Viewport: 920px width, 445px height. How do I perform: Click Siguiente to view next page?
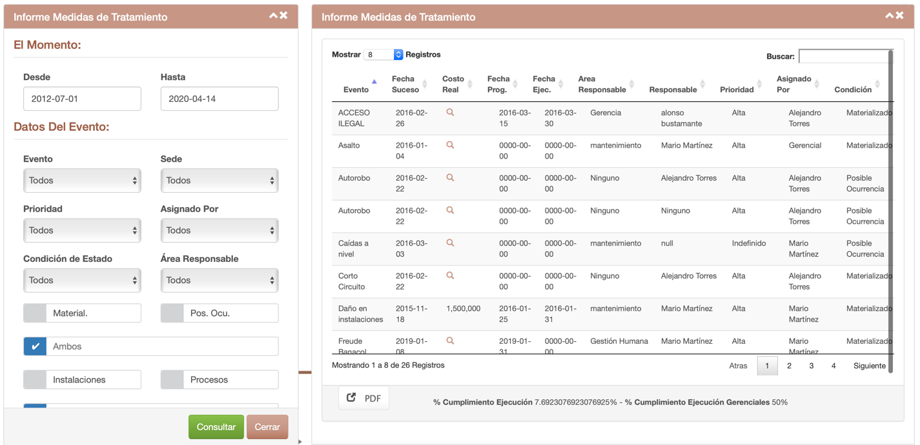pyautogui.click(x=869, y=366)
